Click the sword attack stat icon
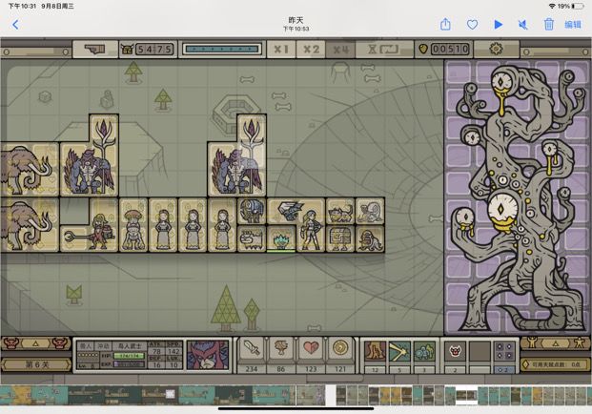This screenshot has width=592, height=414. pyautogui.click(x=252, y=348)
